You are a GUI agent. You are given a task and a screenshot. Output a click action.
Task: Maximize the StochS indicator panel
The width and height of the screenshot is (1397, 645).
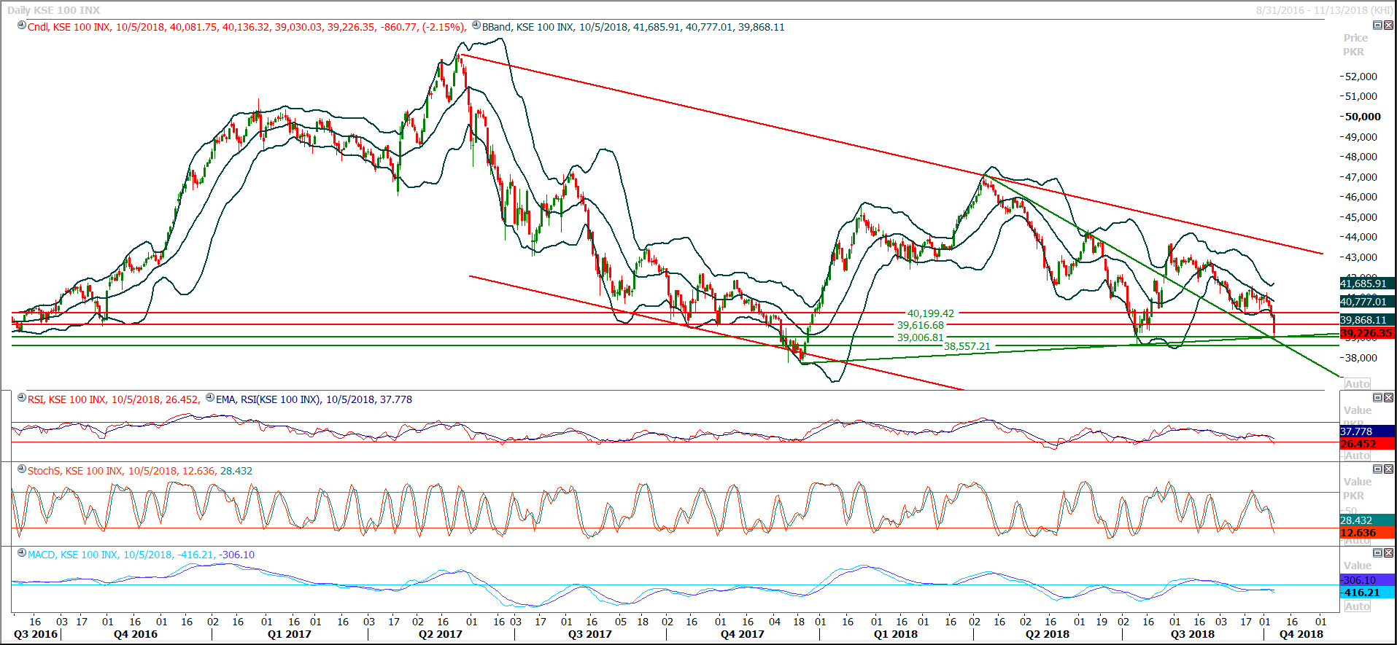click(1377, 469)
